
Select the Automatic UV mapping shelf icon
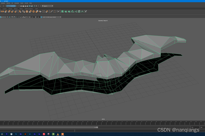pyautogui.click(x=72, y=12)
